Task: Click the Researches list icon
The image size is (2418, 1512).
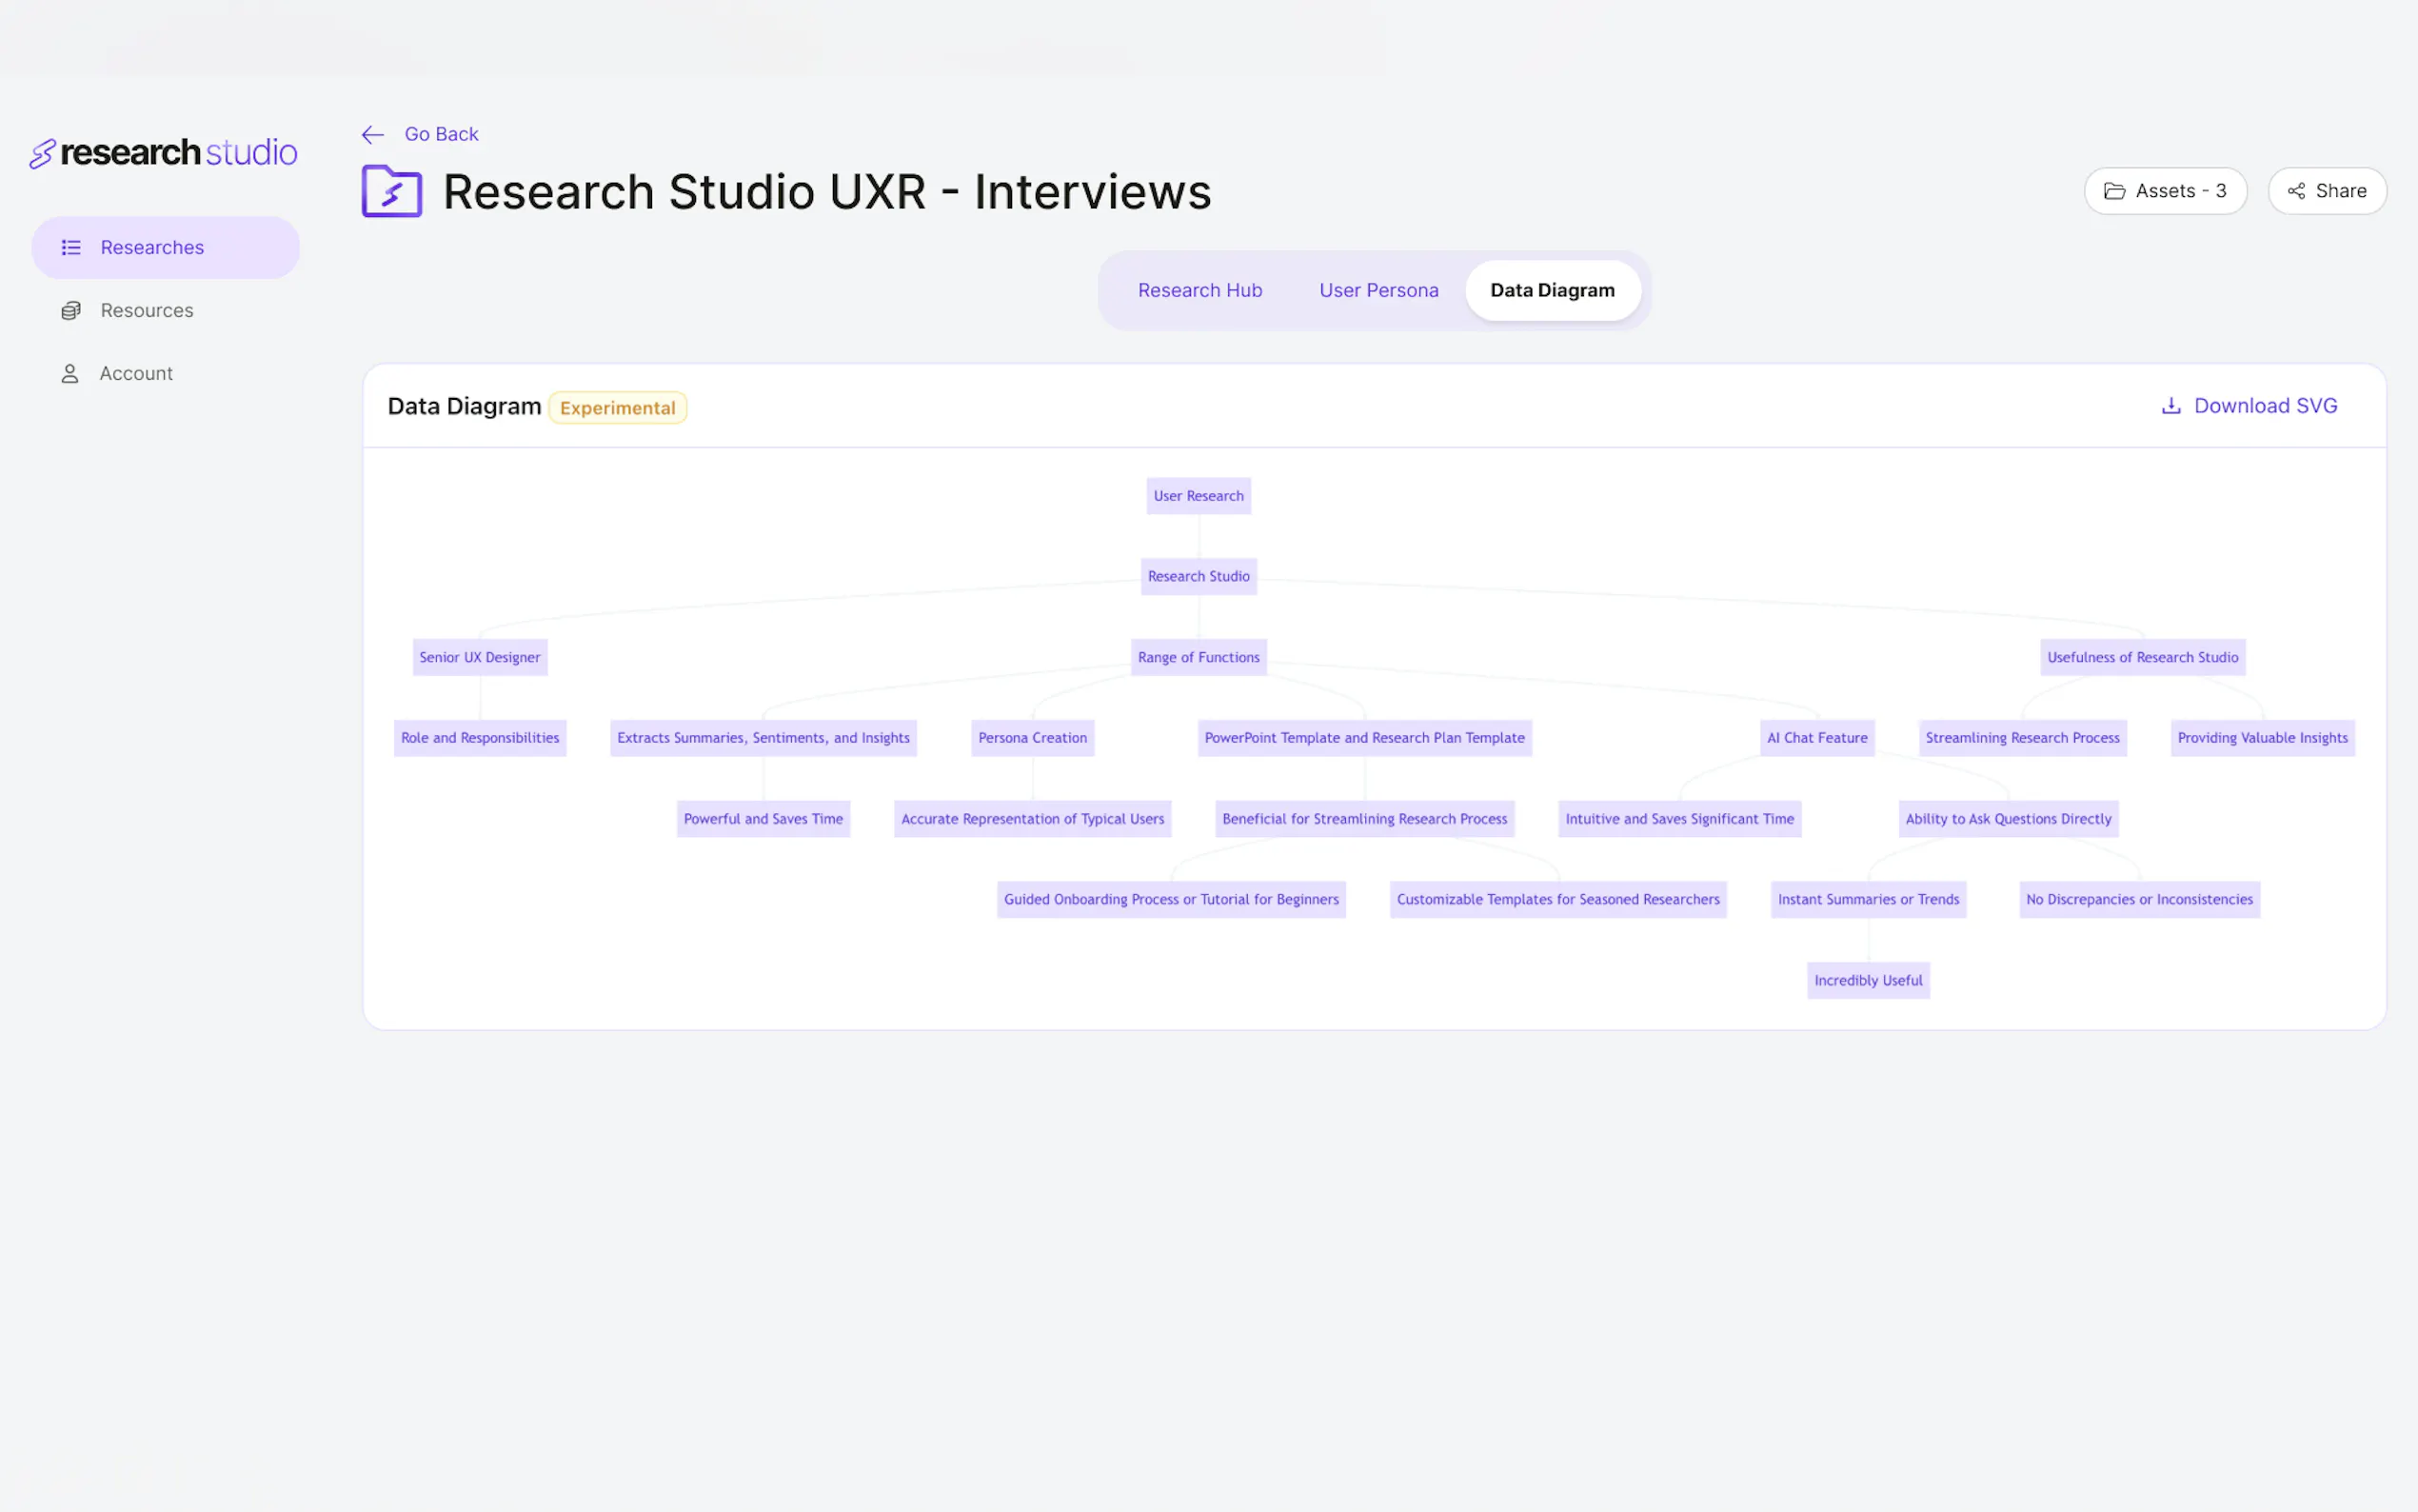Action: (71, 248)
